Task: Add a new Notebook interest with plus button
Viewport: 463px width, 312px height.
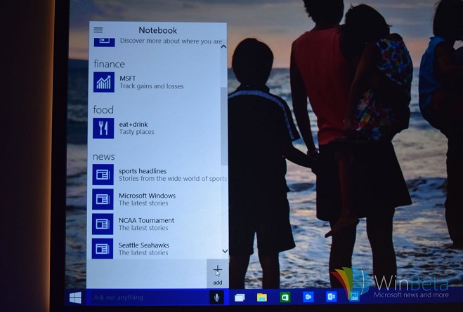Action: [218, 273]
